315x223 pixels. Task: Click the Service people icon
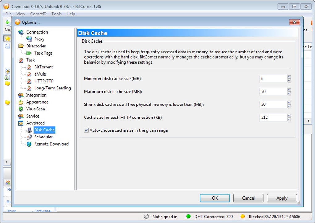pyautogui.click(x=21, y=116)
